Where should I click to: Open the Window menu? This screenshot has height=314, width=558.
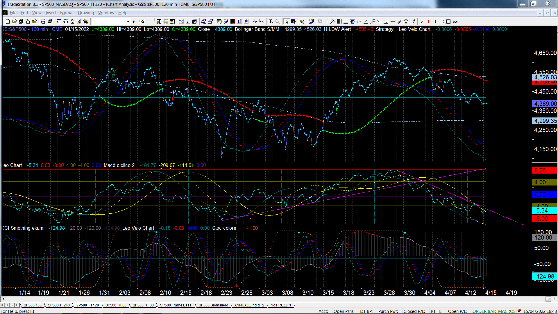pos(106,13)
